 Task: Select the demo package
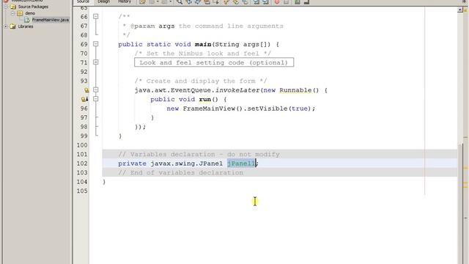point(30,13)
